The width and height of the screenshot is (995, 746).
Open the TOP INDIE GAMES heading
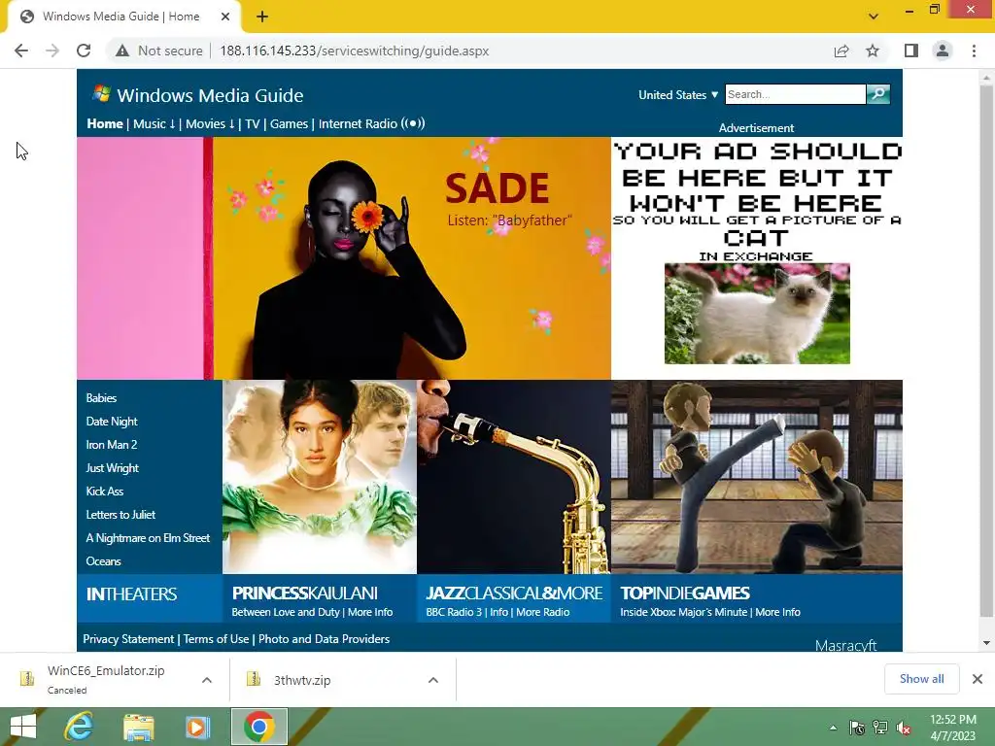point(685,593)
